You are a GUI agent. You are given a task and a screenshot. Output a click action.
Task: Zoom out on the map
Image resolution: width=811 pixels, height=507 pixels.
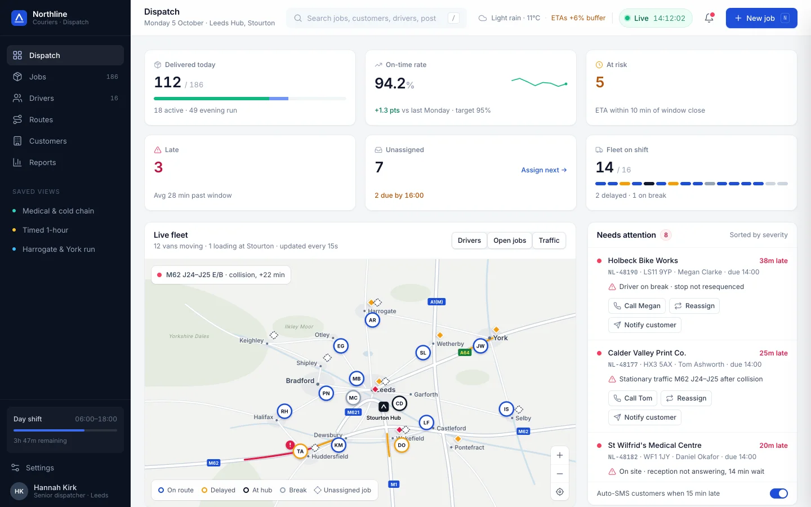[560, 474]
